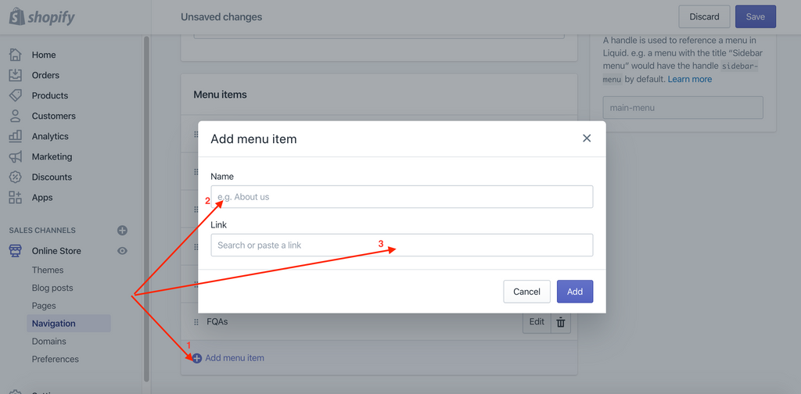Click the Customers person icon

click(x=16, y=116)
